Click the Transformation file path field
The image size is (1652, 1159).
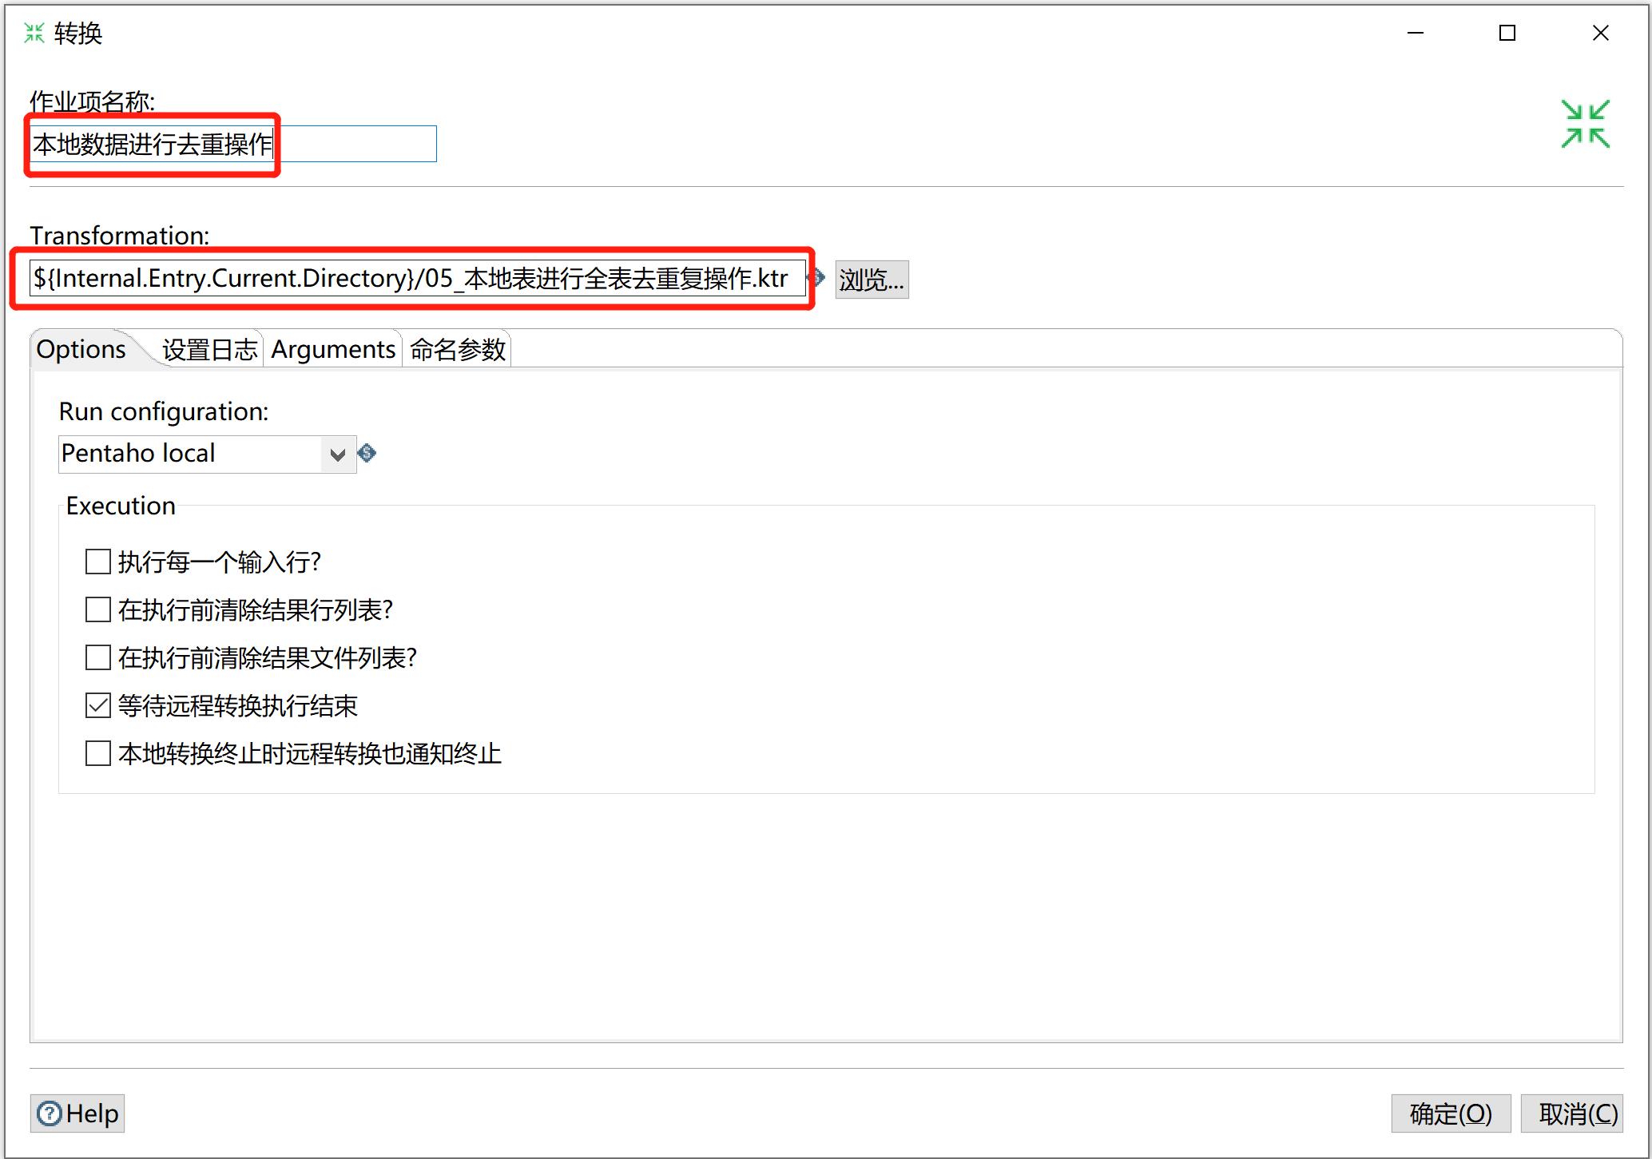[418, 278]
